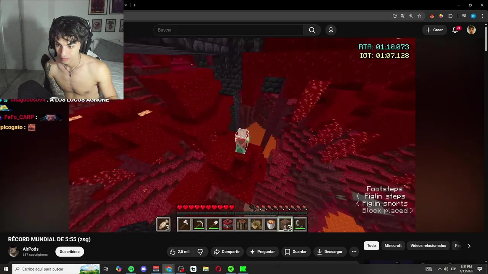The width and height of the screenshot is (488, 274).
Task: Click install app icon in address bar
Action: 395,16
